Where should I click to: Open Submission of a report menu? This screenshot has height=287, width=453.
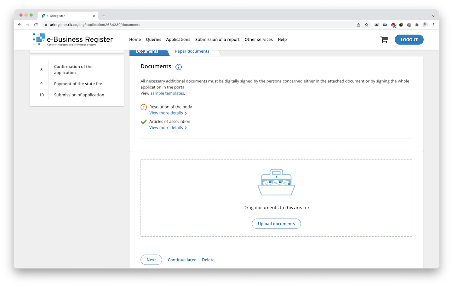(x=217, y=40)
